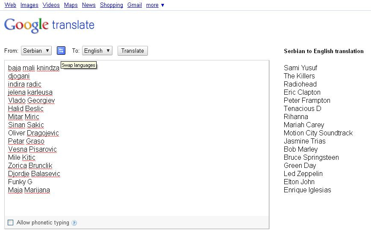Image resolution: width=371 pixels, height=248 pixels.
Task: Click the input line 'Mile Kitic'
Action: [x=22, y=158]
